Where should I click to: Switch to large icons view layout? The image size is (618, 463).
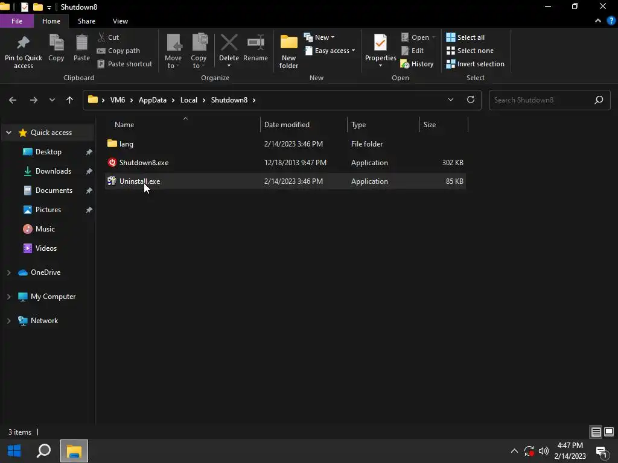609,432
